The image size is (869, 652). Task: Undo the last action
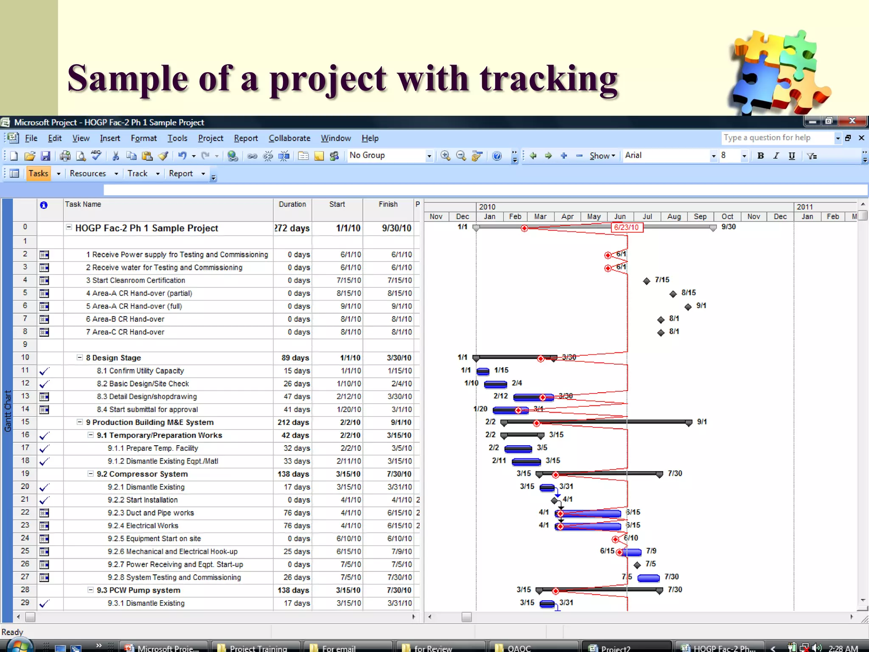182,156
